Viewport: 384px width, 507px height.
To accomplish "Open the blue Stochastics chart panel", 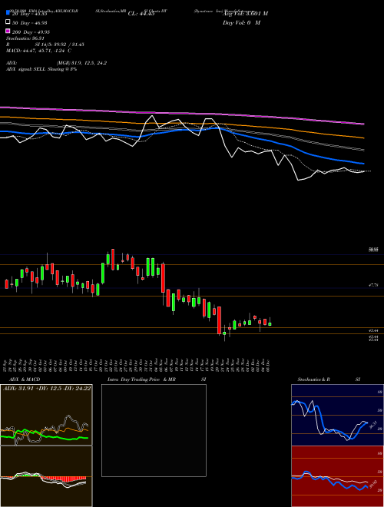I will coord(337,415).
